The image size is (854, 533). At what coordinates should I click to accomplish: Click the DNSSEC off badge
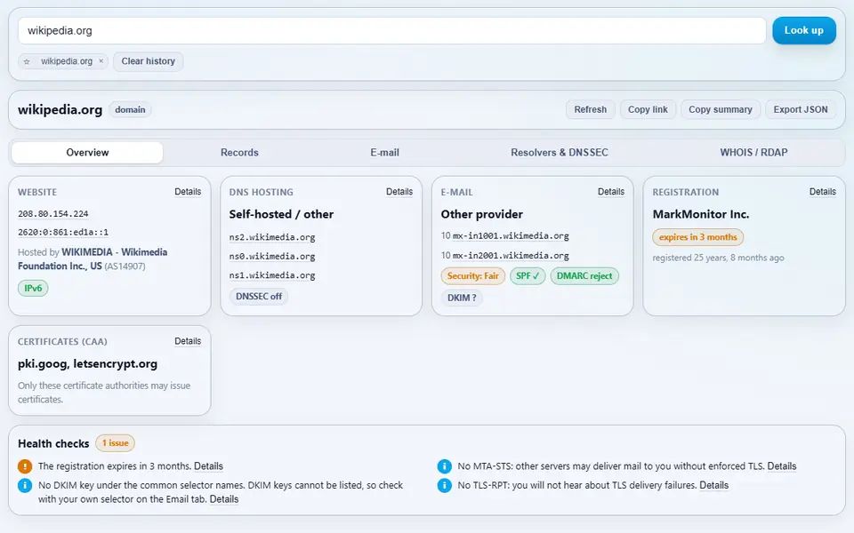259,297
